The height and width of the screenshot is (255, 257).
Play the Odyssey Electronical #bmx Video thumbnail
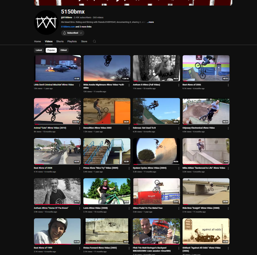tap(206, 111)
